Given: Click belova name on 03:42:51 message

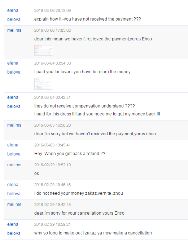Looking at the screenshot, I should (x=14, y=106).
